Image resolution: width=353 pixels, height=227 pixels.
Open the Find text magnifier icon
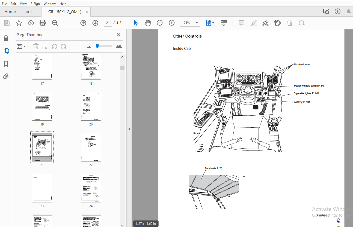pyautogui.click(x=55, y=23)
